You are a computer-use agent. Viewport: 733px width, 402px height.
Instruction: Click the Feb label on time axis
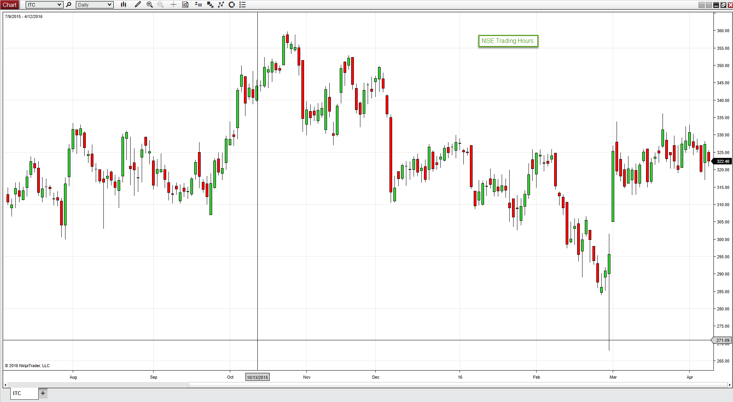(537, 377)
